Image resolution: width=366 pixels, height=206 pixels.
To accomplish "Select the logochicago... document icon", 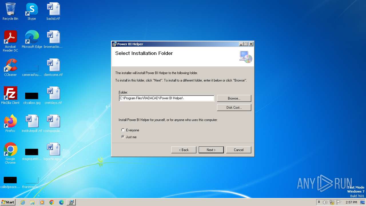I will pos(53,152).
